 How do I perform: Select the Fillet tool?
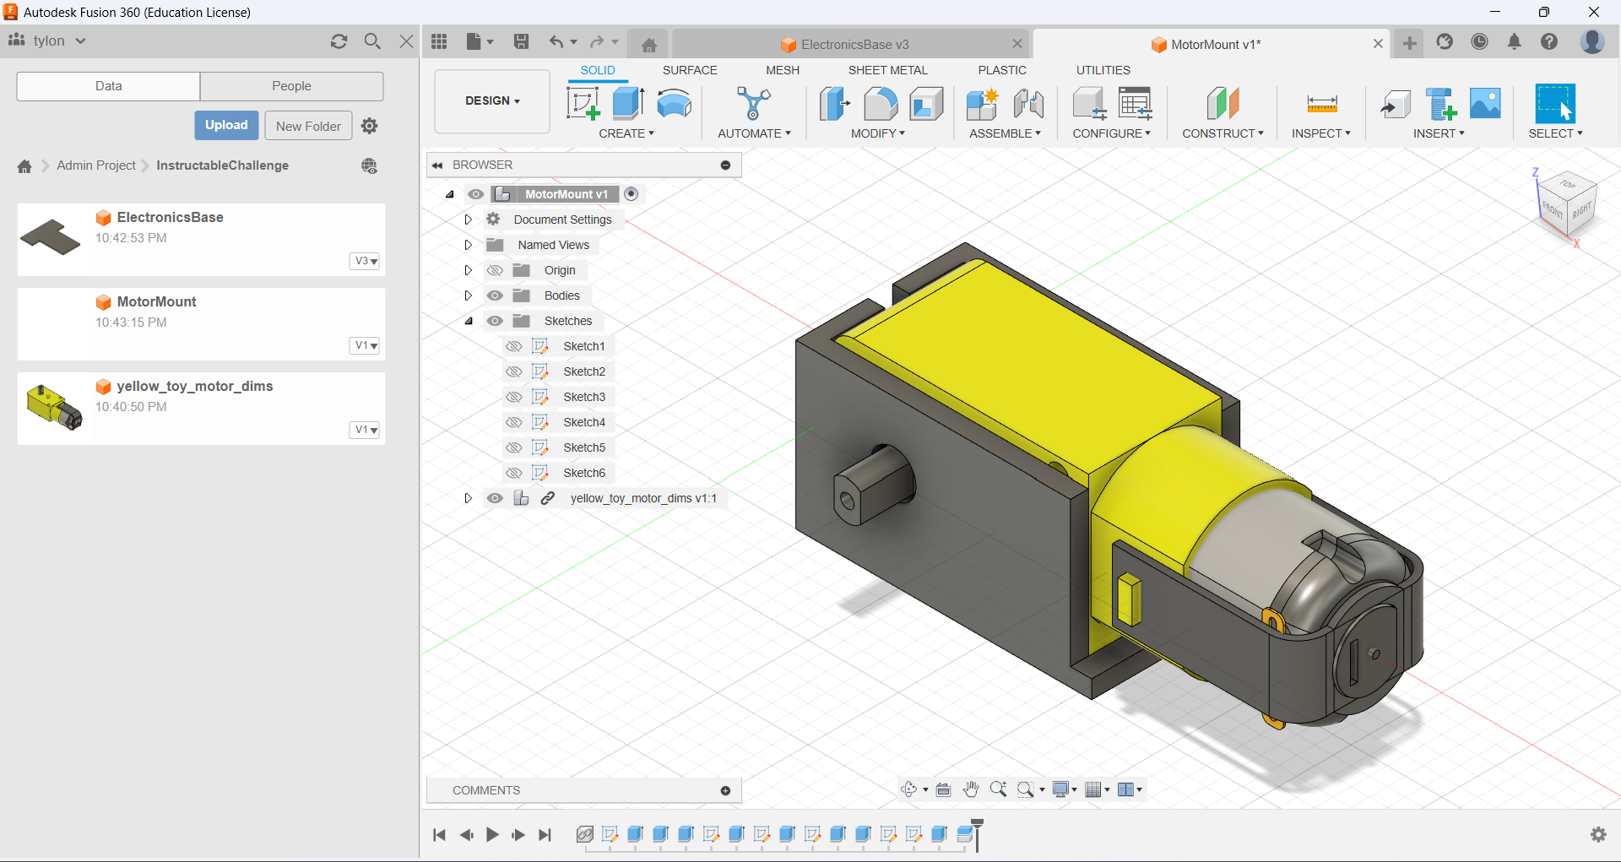[881, 104]
